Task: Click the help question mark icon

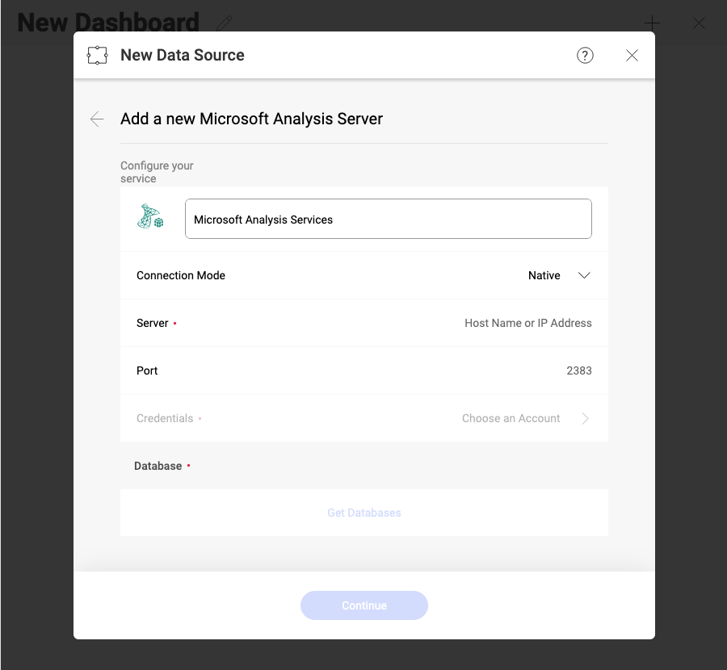Action: tap(585, 55)
